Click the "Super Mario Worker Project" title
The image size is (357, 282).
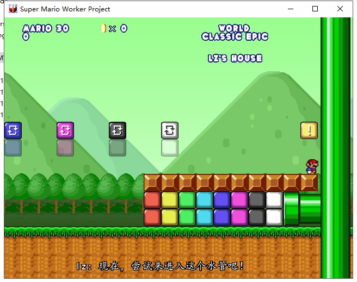pyautogui.click(x=65, y=9)
